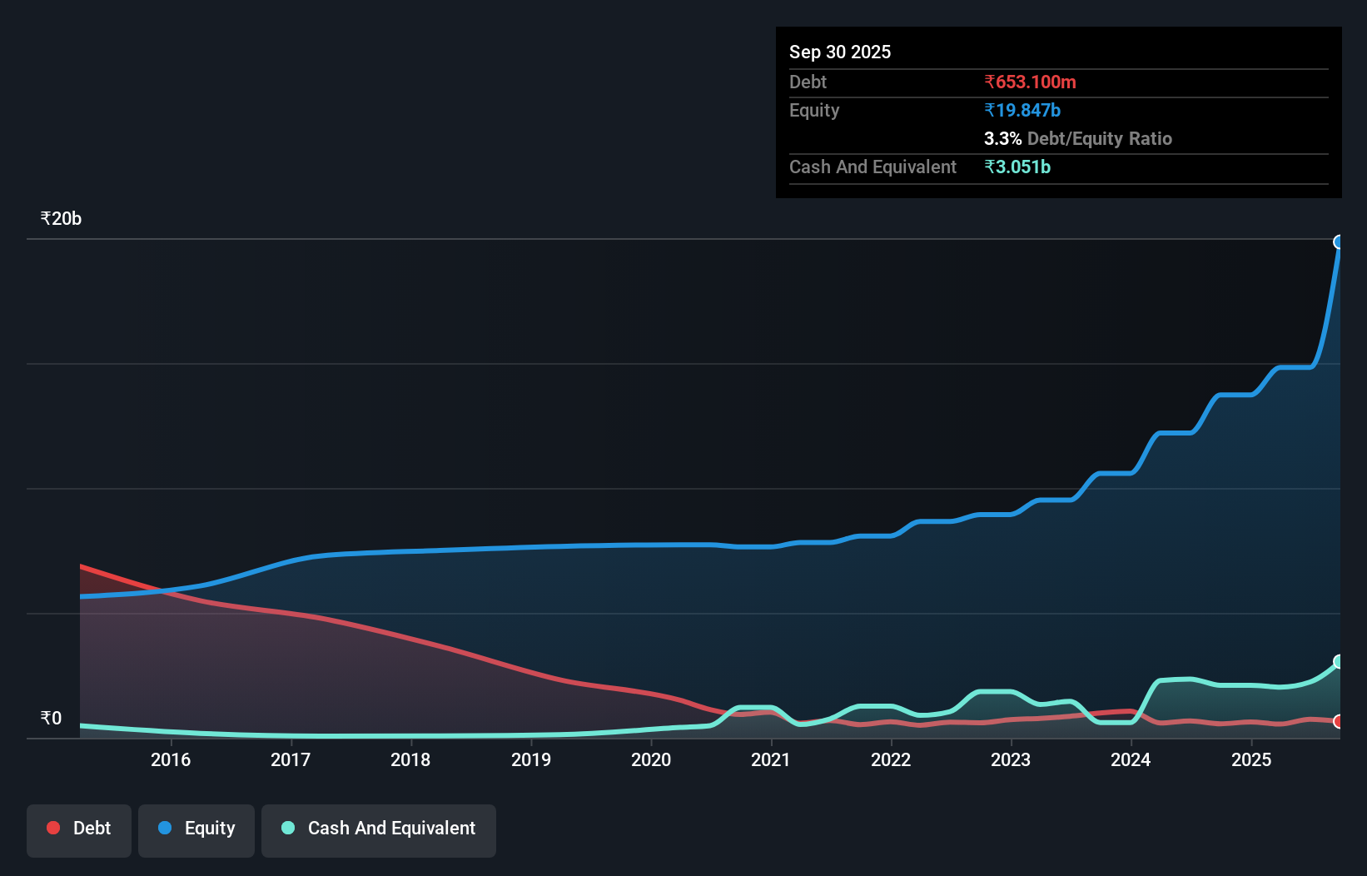Click the teal Cash And Equivalent legend dot

pyautogui.click(x=286, y=828)
